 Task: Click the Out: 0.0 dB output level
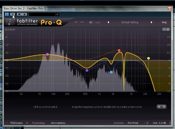click(159, 123)
